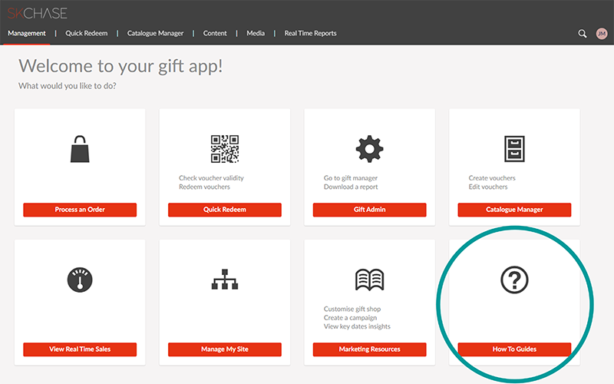This screenshot has height=384, width=614.
Task: Switch to the Content tab
Action: coord(215,33)
